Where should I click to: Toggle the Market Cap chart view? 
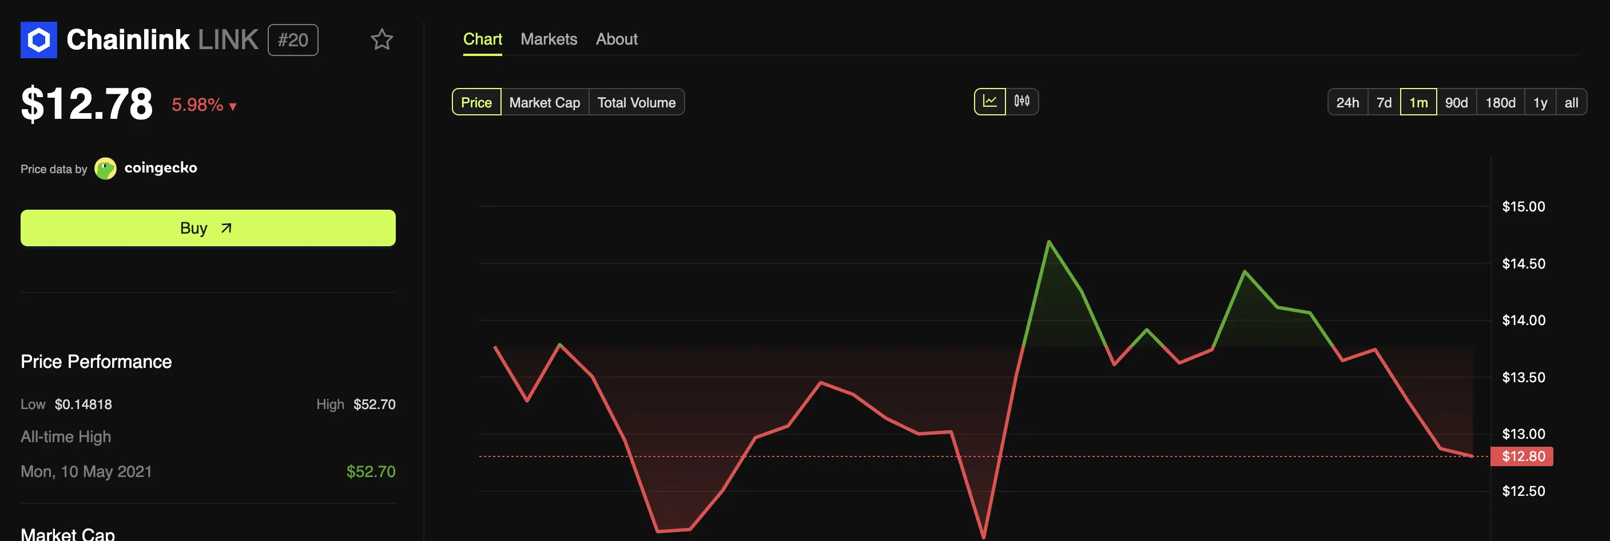544,102
